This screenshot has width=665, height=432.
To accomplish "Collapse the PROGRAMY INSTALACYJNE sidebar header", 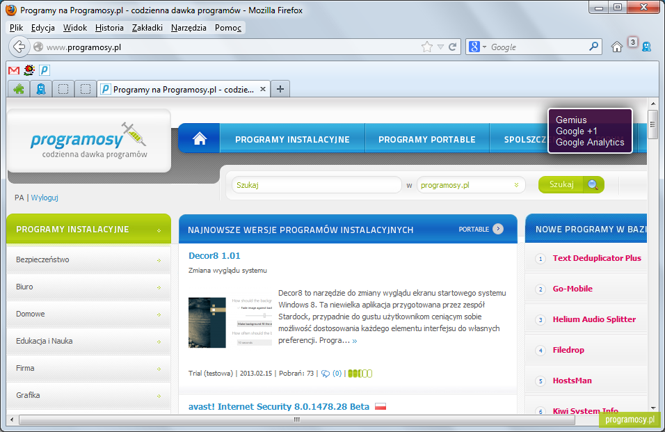I will tap(88, 229).
